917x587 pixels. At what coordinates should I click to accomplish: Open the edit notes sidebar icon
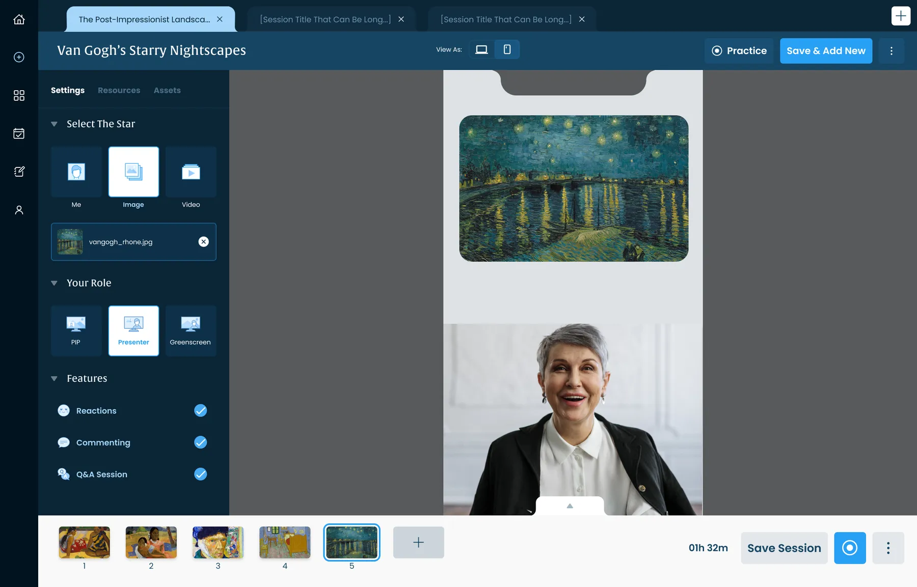19,172
